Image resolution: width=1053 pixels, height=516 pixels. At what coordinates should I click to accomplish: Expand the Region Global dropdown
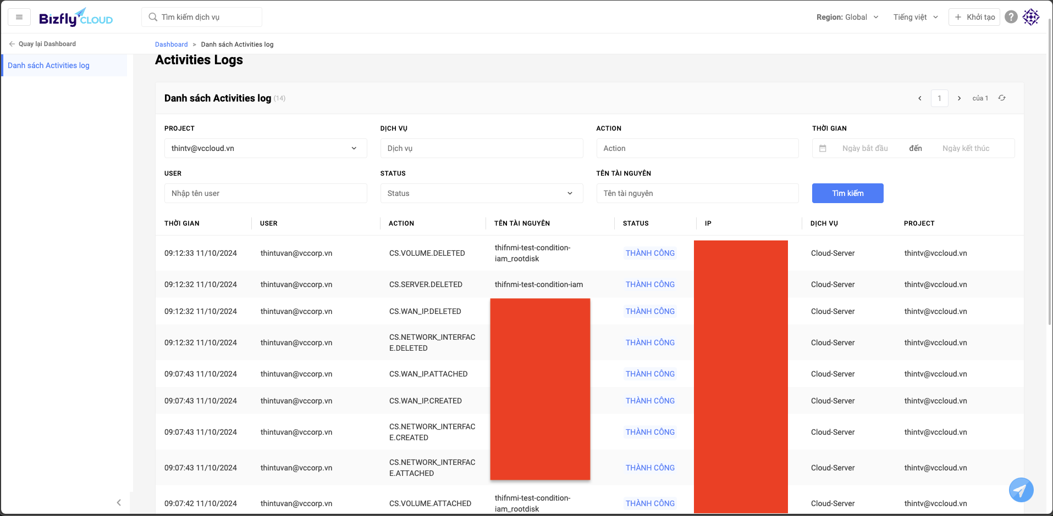pos(847,17)
